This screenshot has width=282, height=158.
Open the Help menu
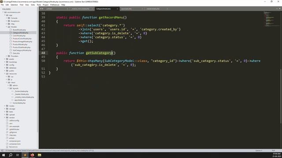(63, 5)
